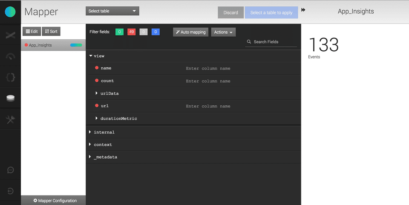Toggle the blue fields filter

pyautogui.click(x=156, y=32)
